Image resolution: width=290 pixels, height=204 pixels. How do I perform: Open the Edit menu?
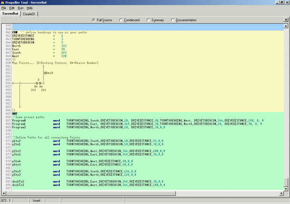pos(12,8)
